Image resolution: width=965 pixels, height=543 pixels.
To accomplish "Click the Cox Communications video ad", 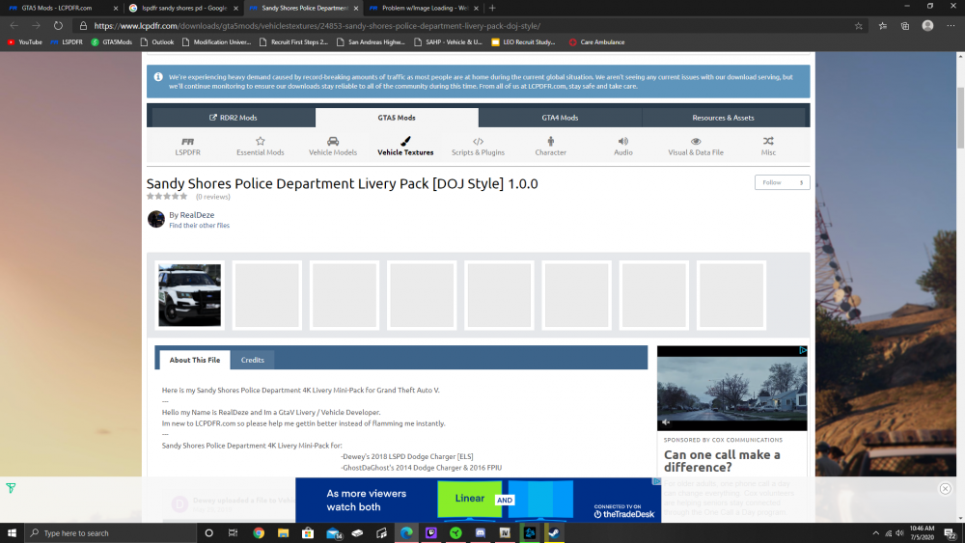I will 731,388.
